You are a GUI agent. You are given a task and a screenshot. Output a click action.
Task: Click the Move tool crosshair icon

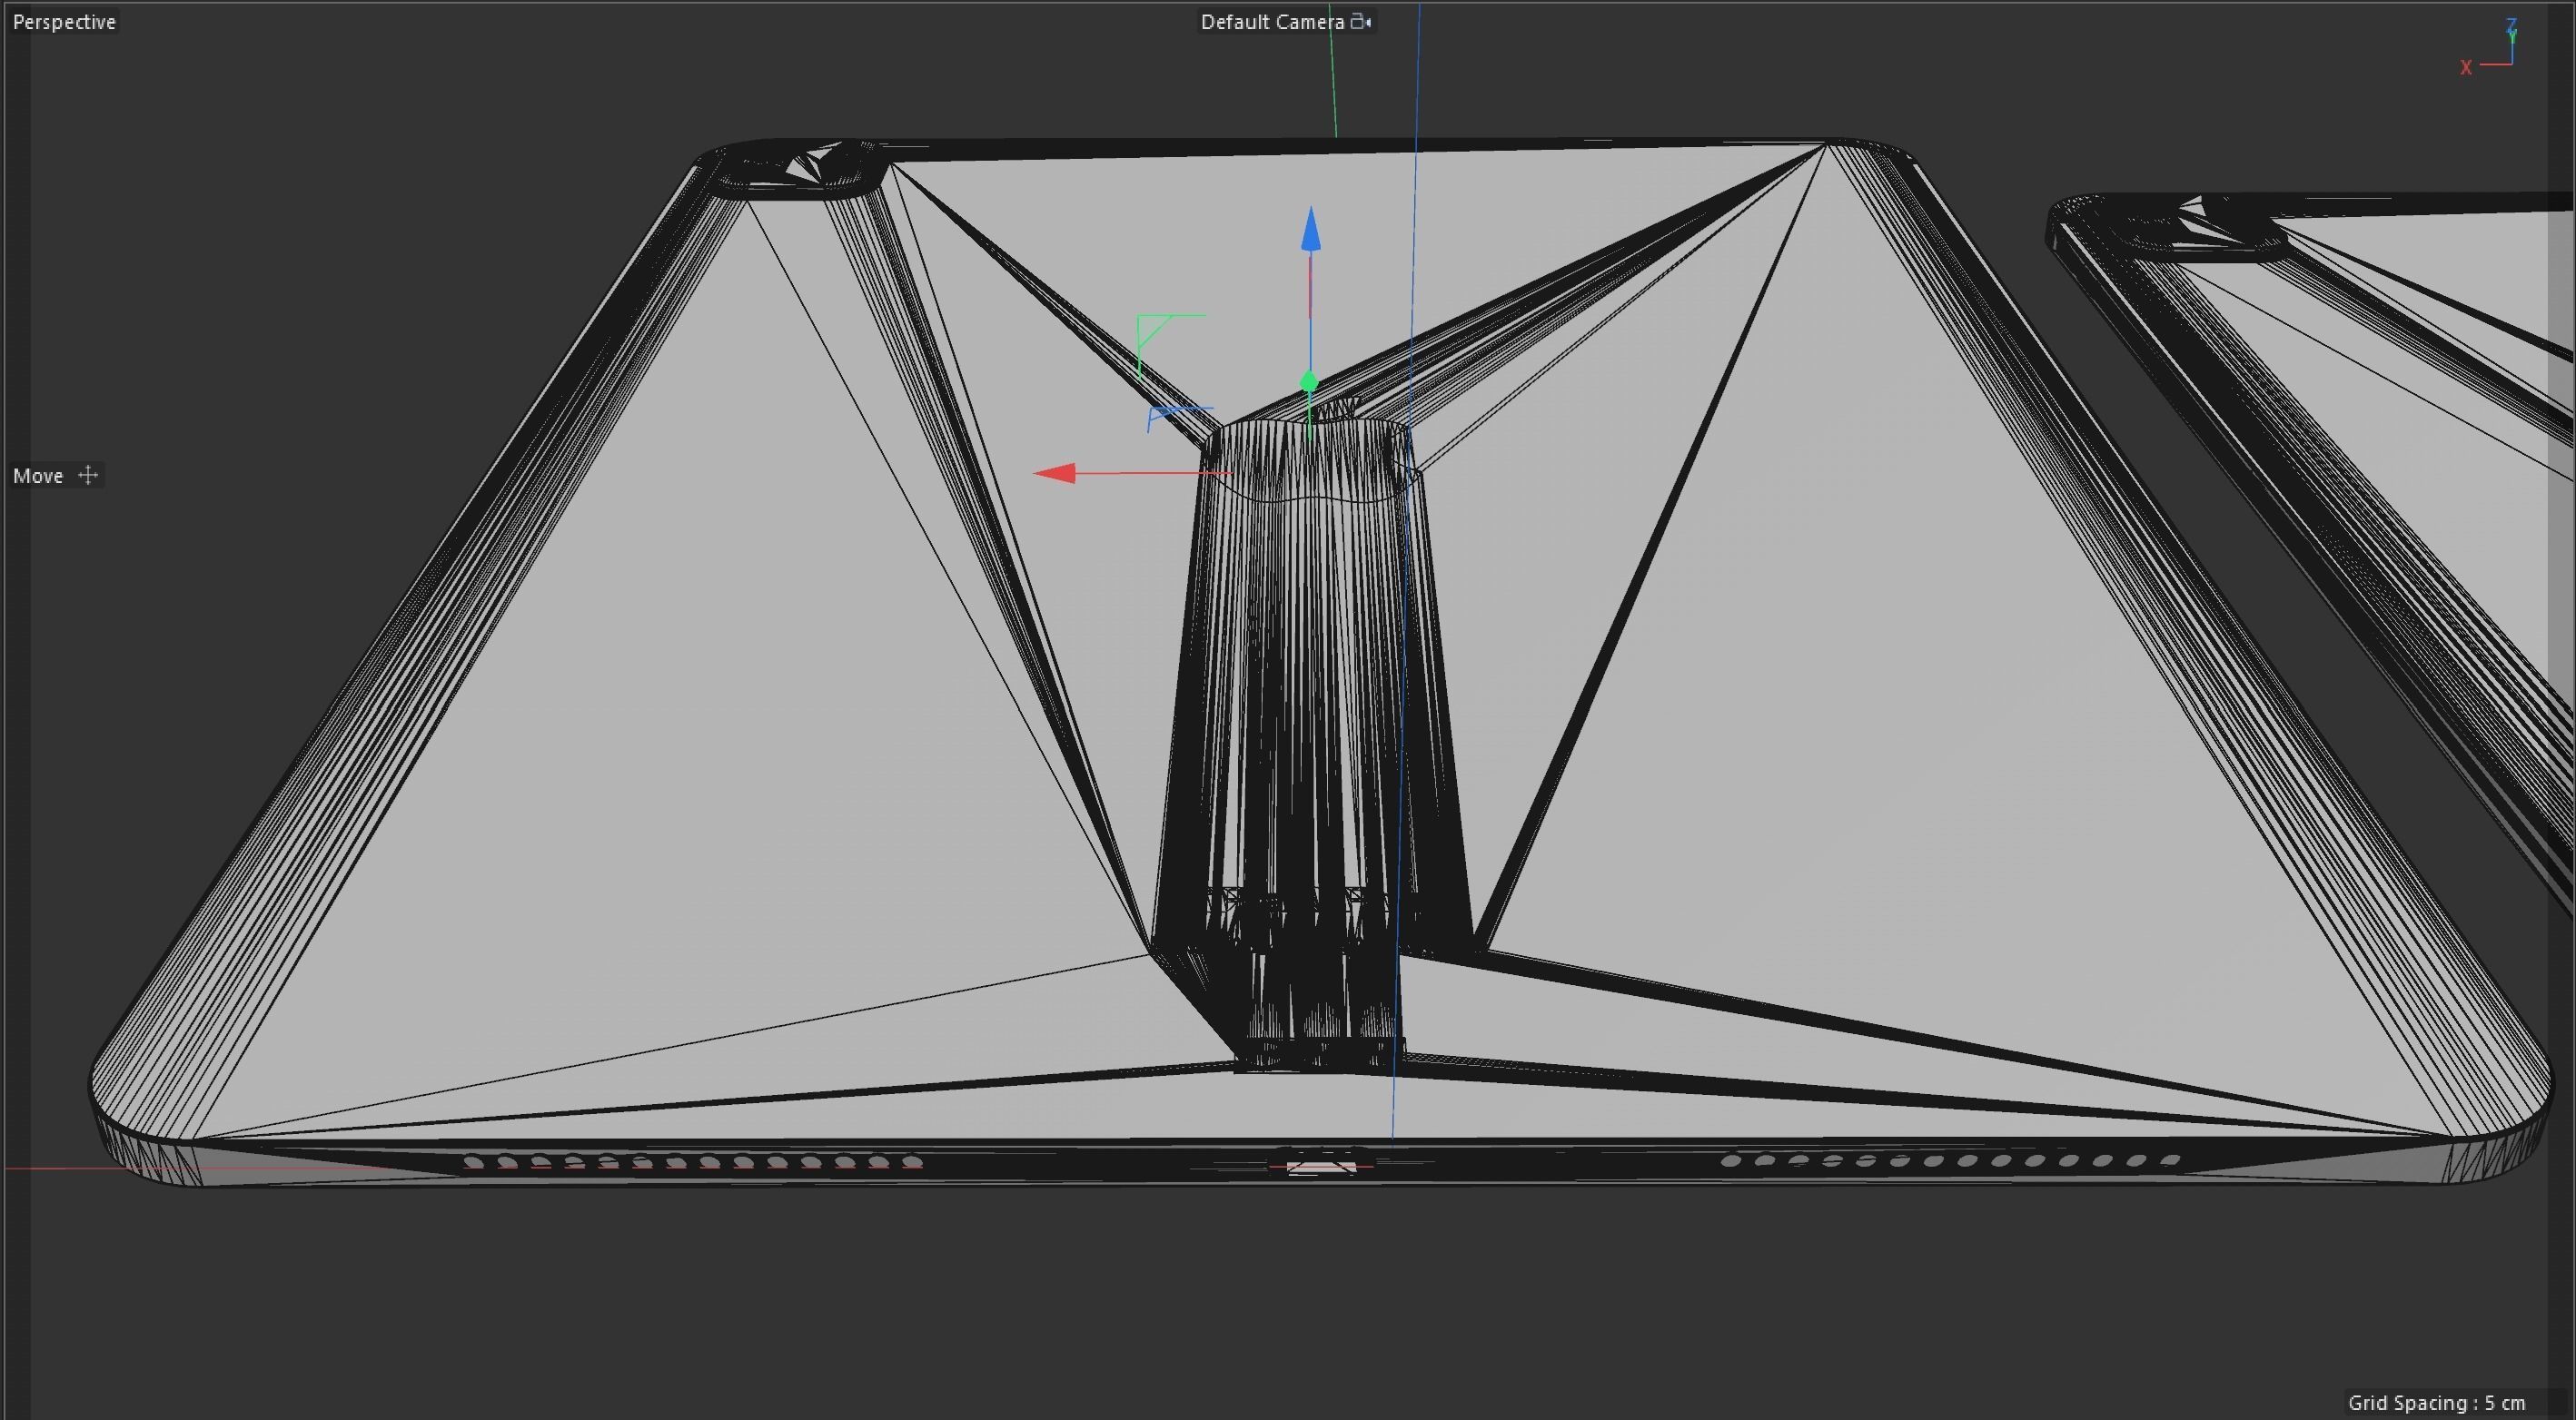(x=88, y=476)
